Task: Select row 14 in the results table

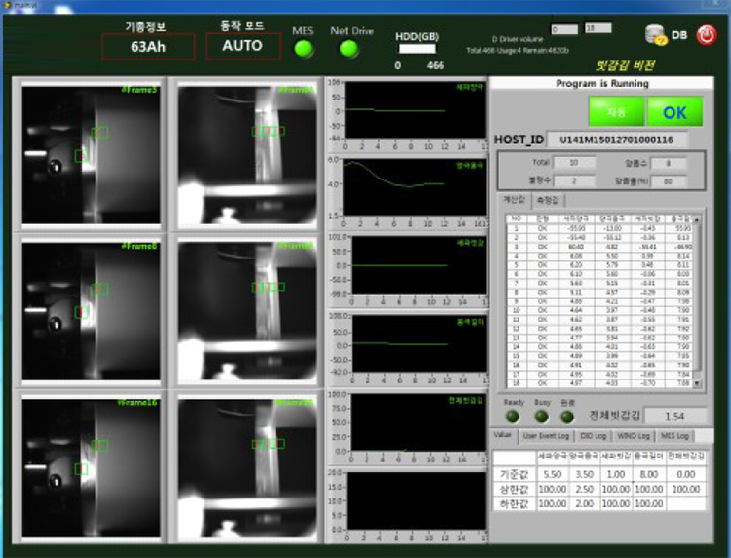Action: click(x=600, y=346)
